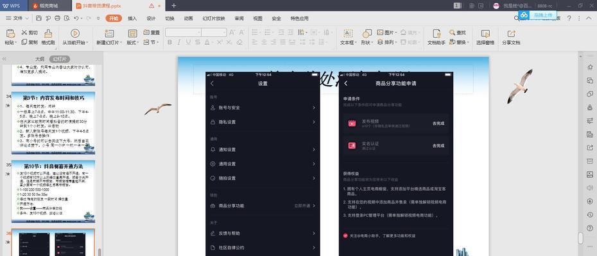Open the font name dropdown
Viewport: 597px width, 256px height.
[x=198, y=33]
